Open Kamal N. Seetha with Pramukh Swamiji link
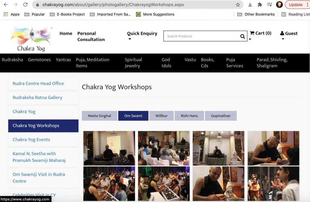Image resolution: width=310 pixels, height=202 pixels. pos(43,157)
